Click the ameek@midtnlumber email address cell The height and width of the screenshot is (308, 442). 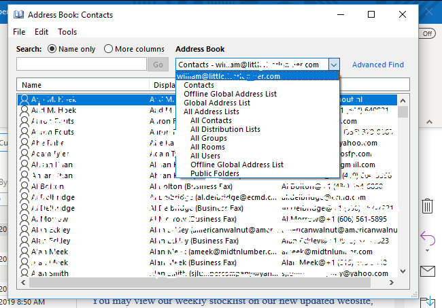327,252
